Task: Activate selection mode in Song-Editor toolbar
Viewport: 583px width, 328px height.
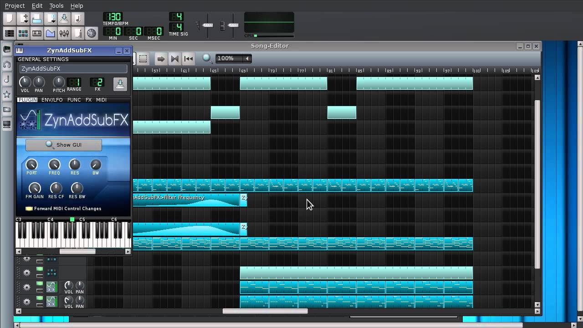Action: 143,58
